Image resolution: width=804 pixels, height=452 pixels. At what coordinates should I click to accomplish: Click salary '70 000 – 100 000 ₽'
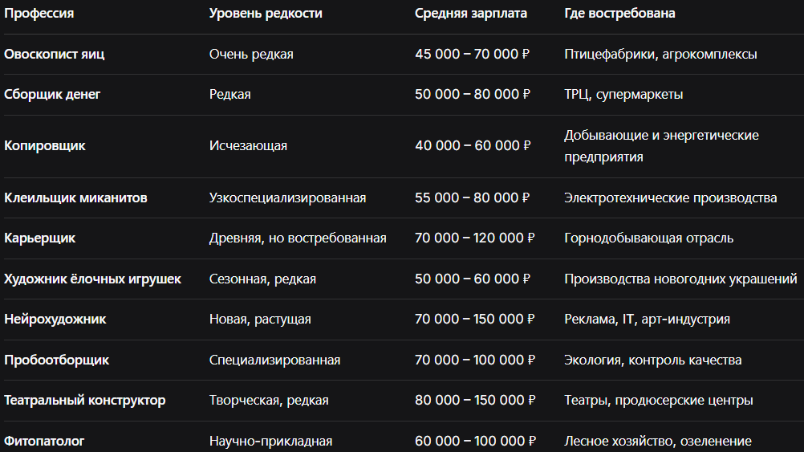coord(475,360)
